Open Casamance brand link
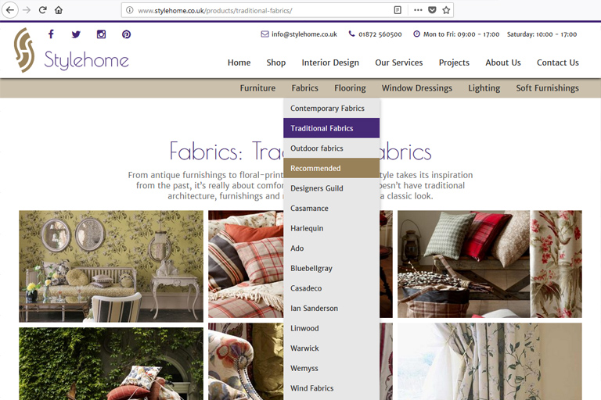Image resolution: width=601 pixels, height=400 pixels. (332, 209)
